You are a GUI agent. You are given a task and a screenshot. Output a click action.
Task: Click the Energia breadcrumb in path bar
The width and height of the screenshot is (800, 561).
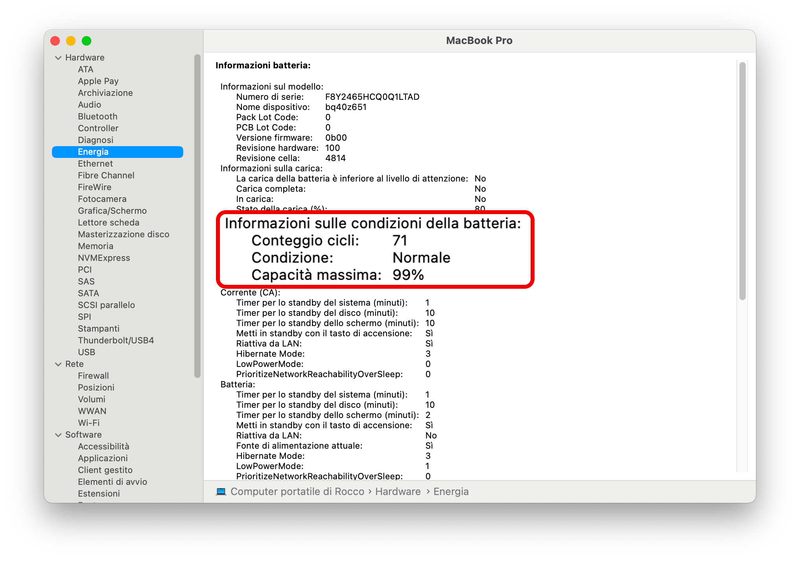point(451,492)
